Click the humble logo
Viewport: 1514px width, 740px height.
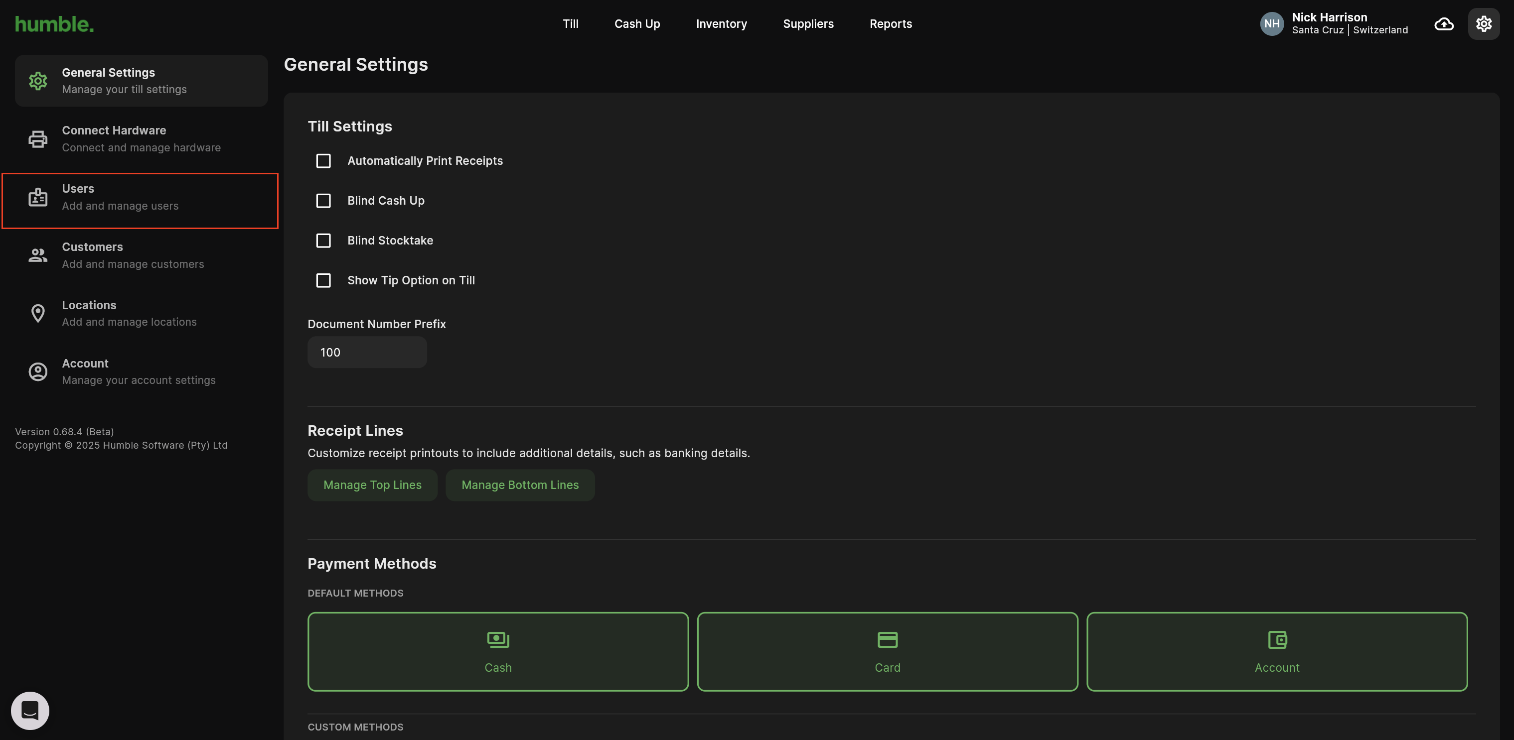(54, 24)
